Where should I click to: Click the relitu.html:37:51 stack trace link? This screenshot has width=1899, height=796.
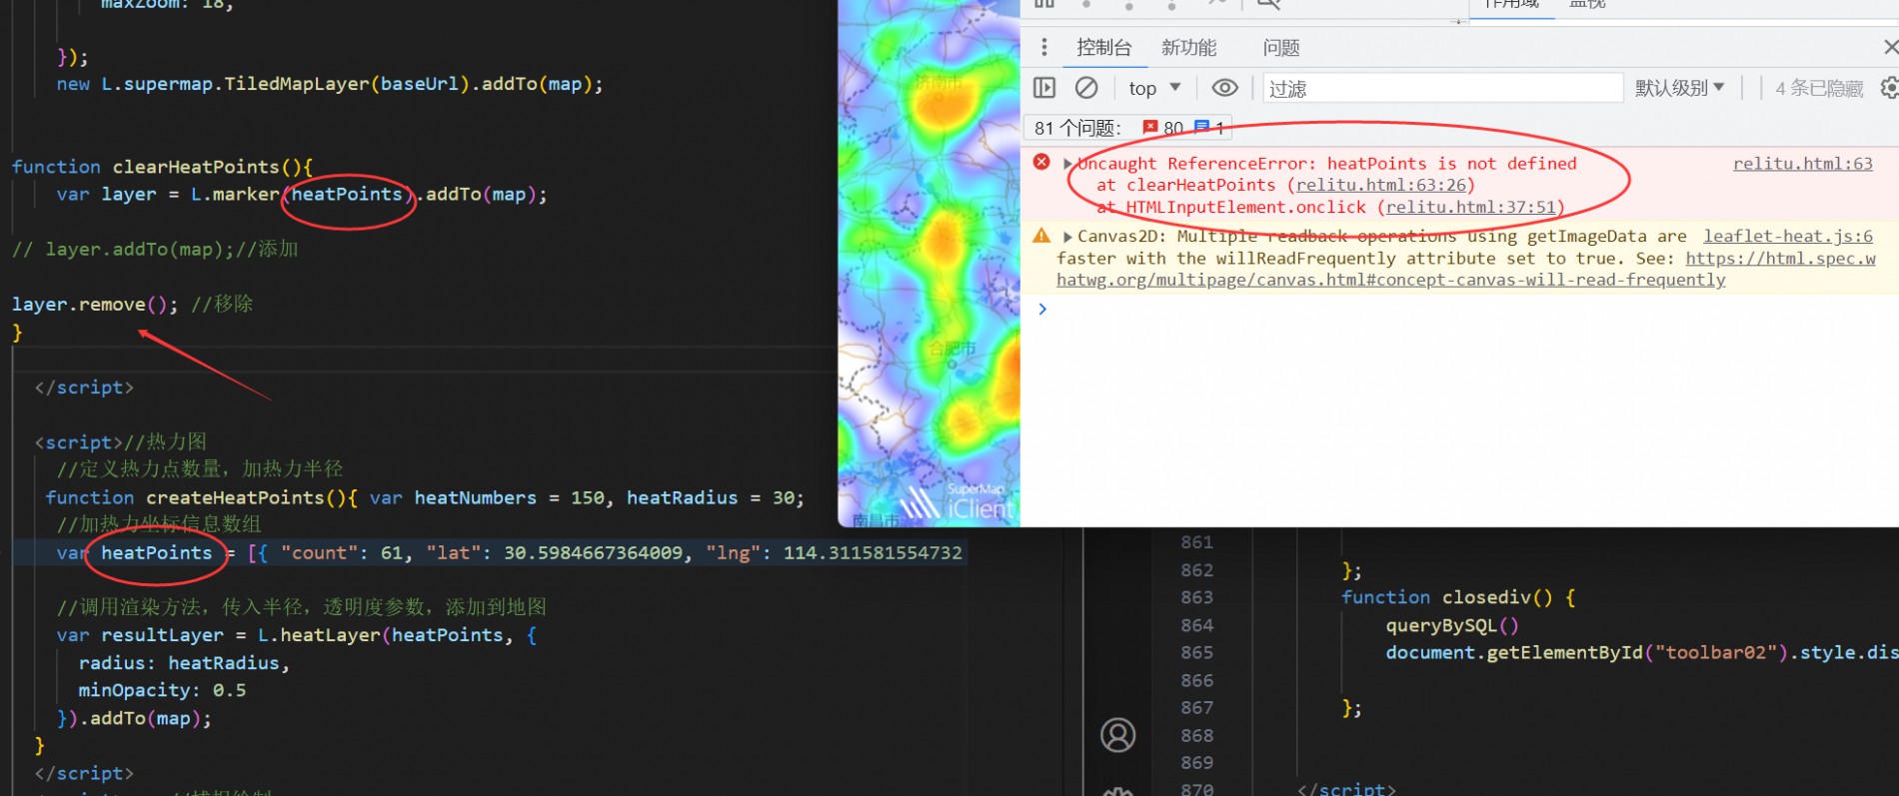click(1470, 207)
